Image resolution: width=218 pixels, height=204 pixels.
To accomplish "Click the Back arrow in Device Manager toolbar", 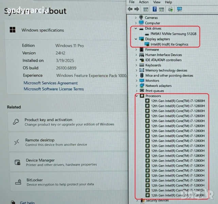I will (131, 9).
